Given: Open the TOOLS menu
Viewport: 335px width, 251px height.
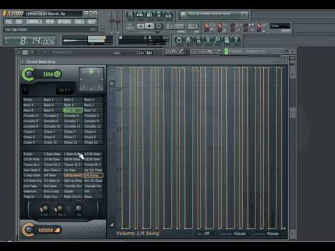Looking at the screenshot, I should [80, 22].
